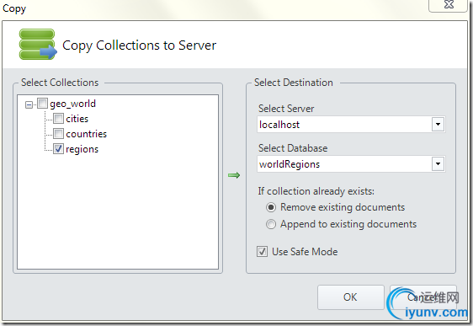This screenshot has width=473, height=326.
Task: Tick the countries collection checkbox
Action: pos(59,133)
